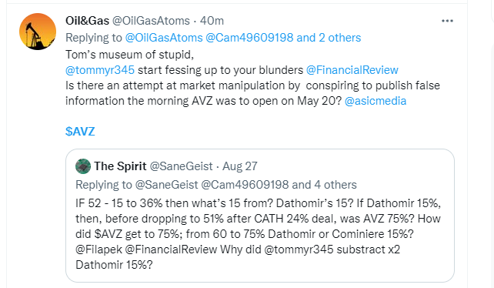Viewport: 494px width, 288px height.
Task: Open @Cam49609198 in top replying-to line
Action: click(x=249, y=38)
